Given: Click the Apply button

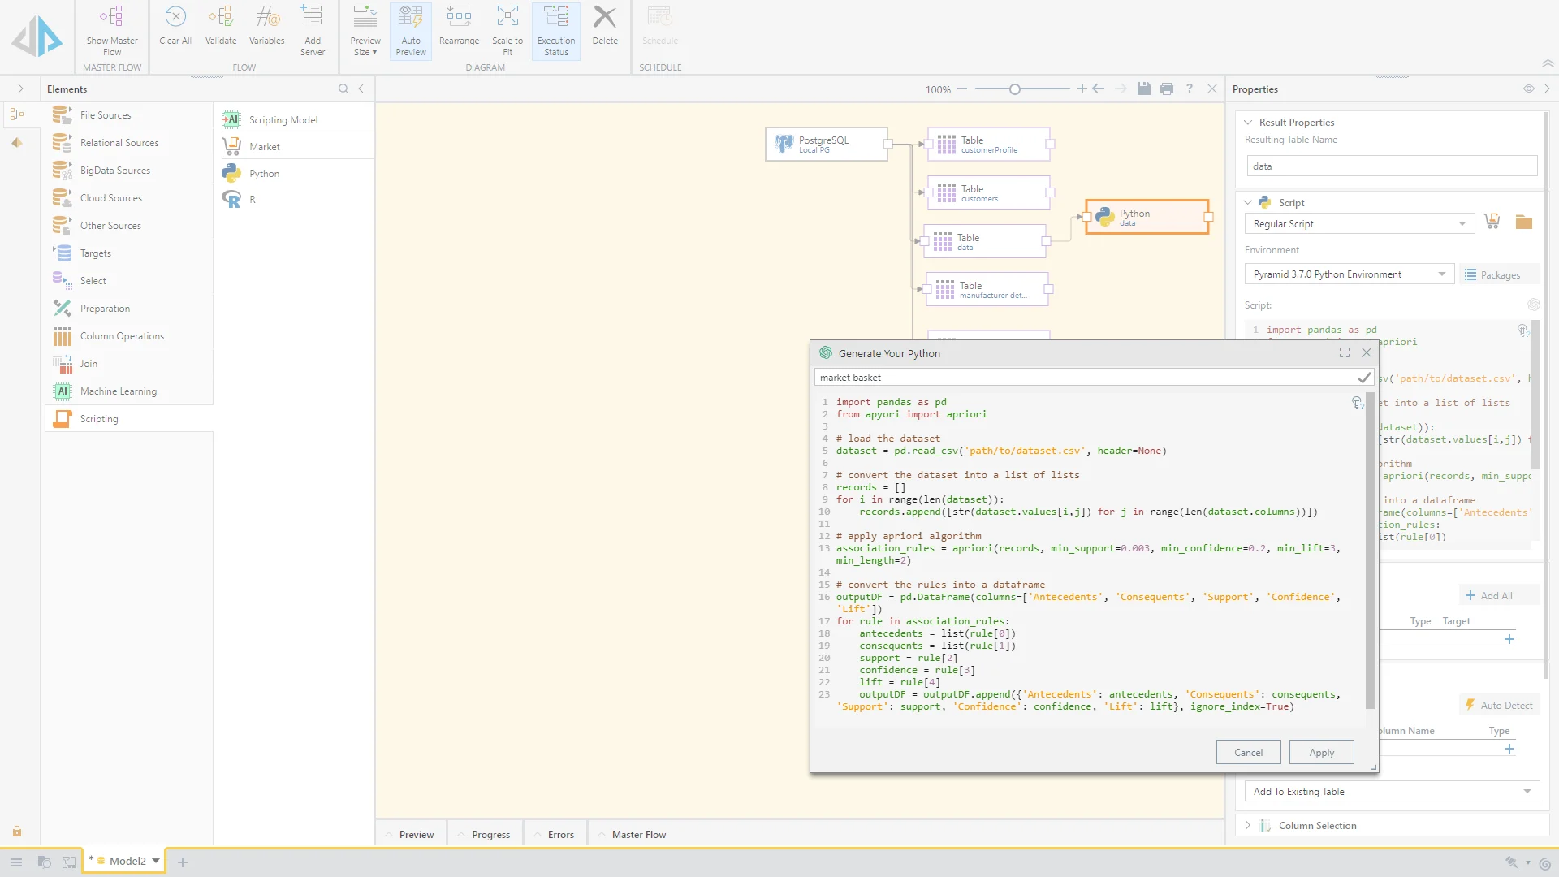Looking at the screenshot, I should click(1321, 753).
